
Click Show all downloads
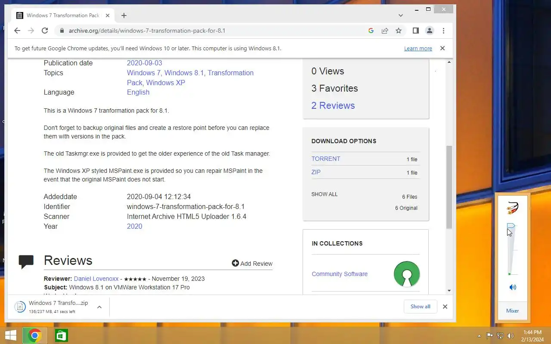420,307
